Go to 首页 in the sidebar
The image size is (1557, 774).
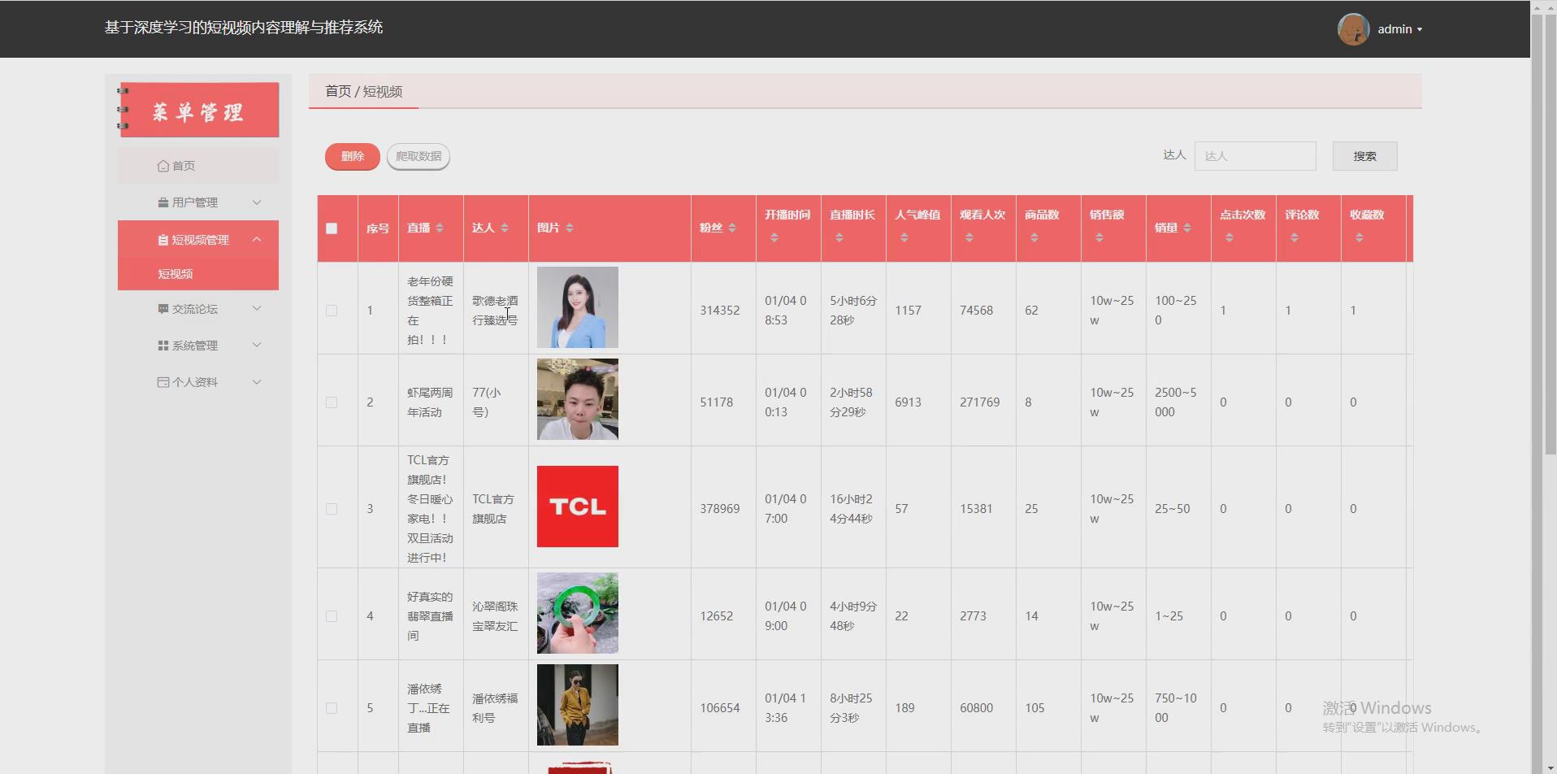(198, 166)
